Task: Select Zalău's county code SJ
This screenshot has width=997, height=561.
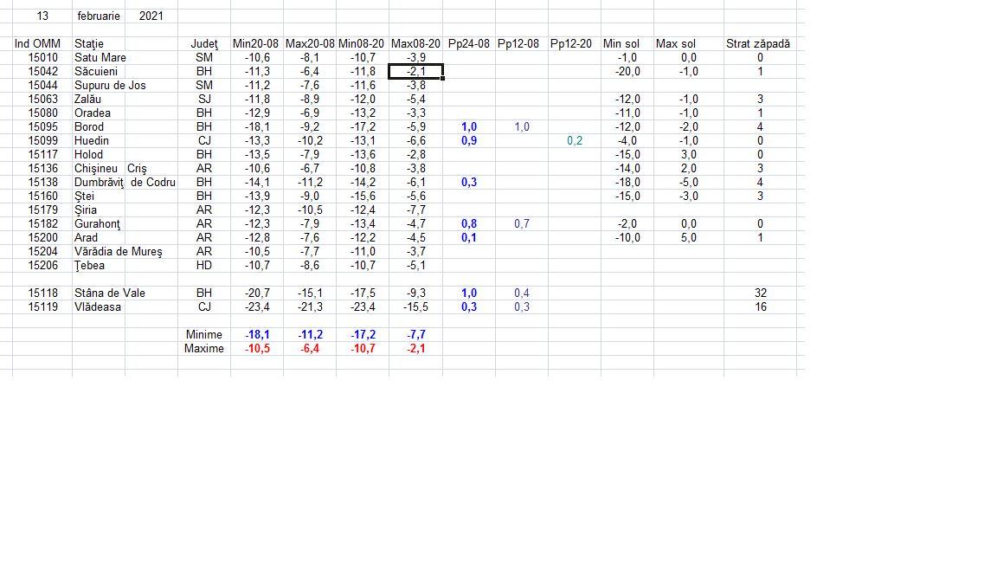Action: (204, 100)
